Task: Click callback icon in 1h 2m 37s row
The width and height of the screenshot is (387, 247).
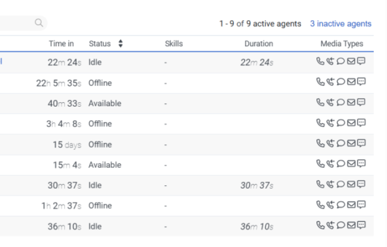Action: [330, 205]
